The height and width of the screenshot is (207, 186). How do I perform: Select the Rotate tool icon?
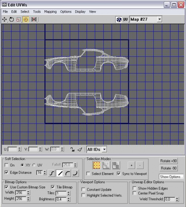coord(12,19)
